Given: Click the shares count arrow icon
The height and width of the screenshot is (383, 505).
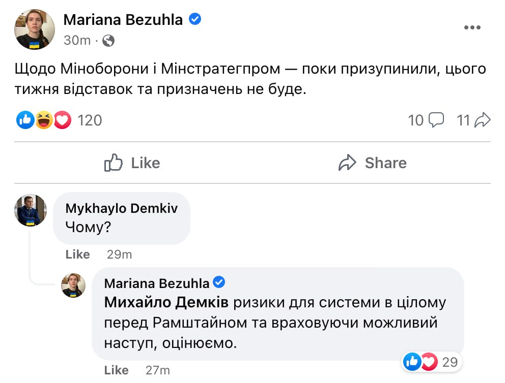Looking at the screenshot, I should click(482, 120).
